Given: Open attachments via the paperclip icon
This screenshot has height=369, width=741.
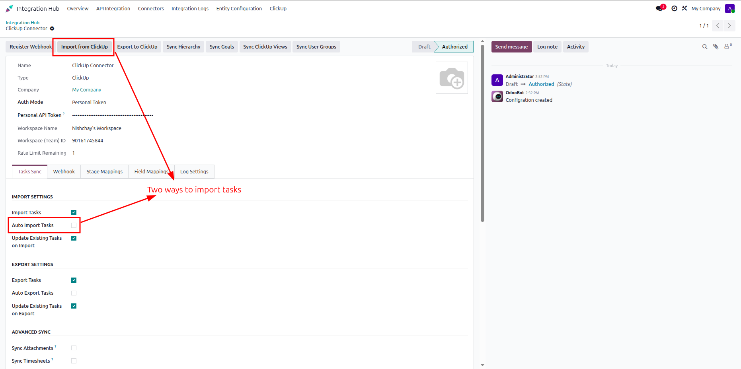Looking at the screenshot, I should [716, 47].
